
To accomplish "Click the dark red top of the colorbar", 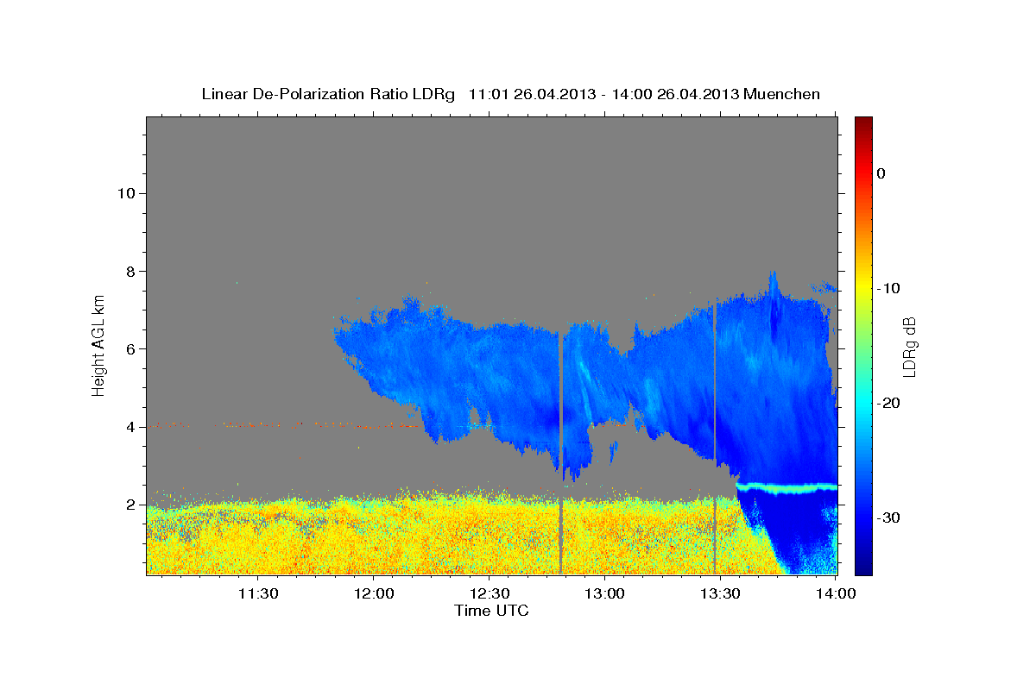I will click(x=863, y=125).
